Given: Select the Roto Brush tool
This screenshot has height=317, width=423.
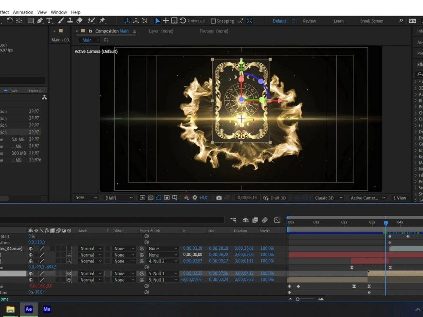Looking at the screenshot, I should pyautogui.click(x=91, y=21).
